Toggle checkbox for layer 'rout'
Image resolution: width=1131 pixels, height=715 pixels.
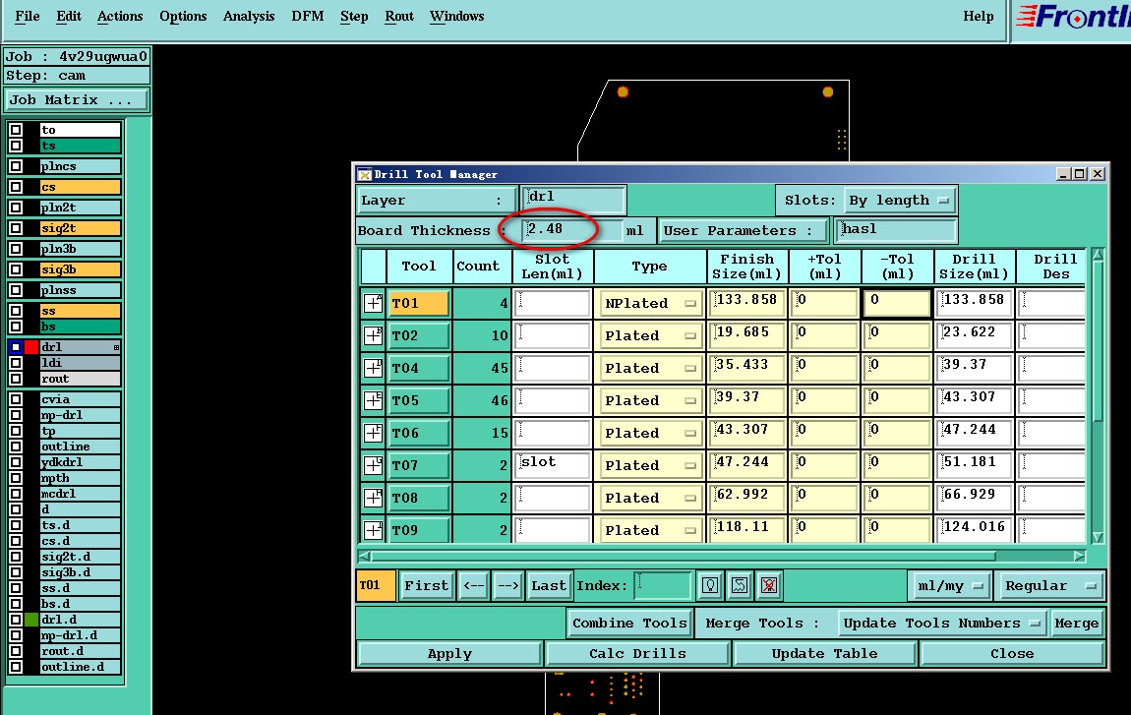(x=15, y=379)
